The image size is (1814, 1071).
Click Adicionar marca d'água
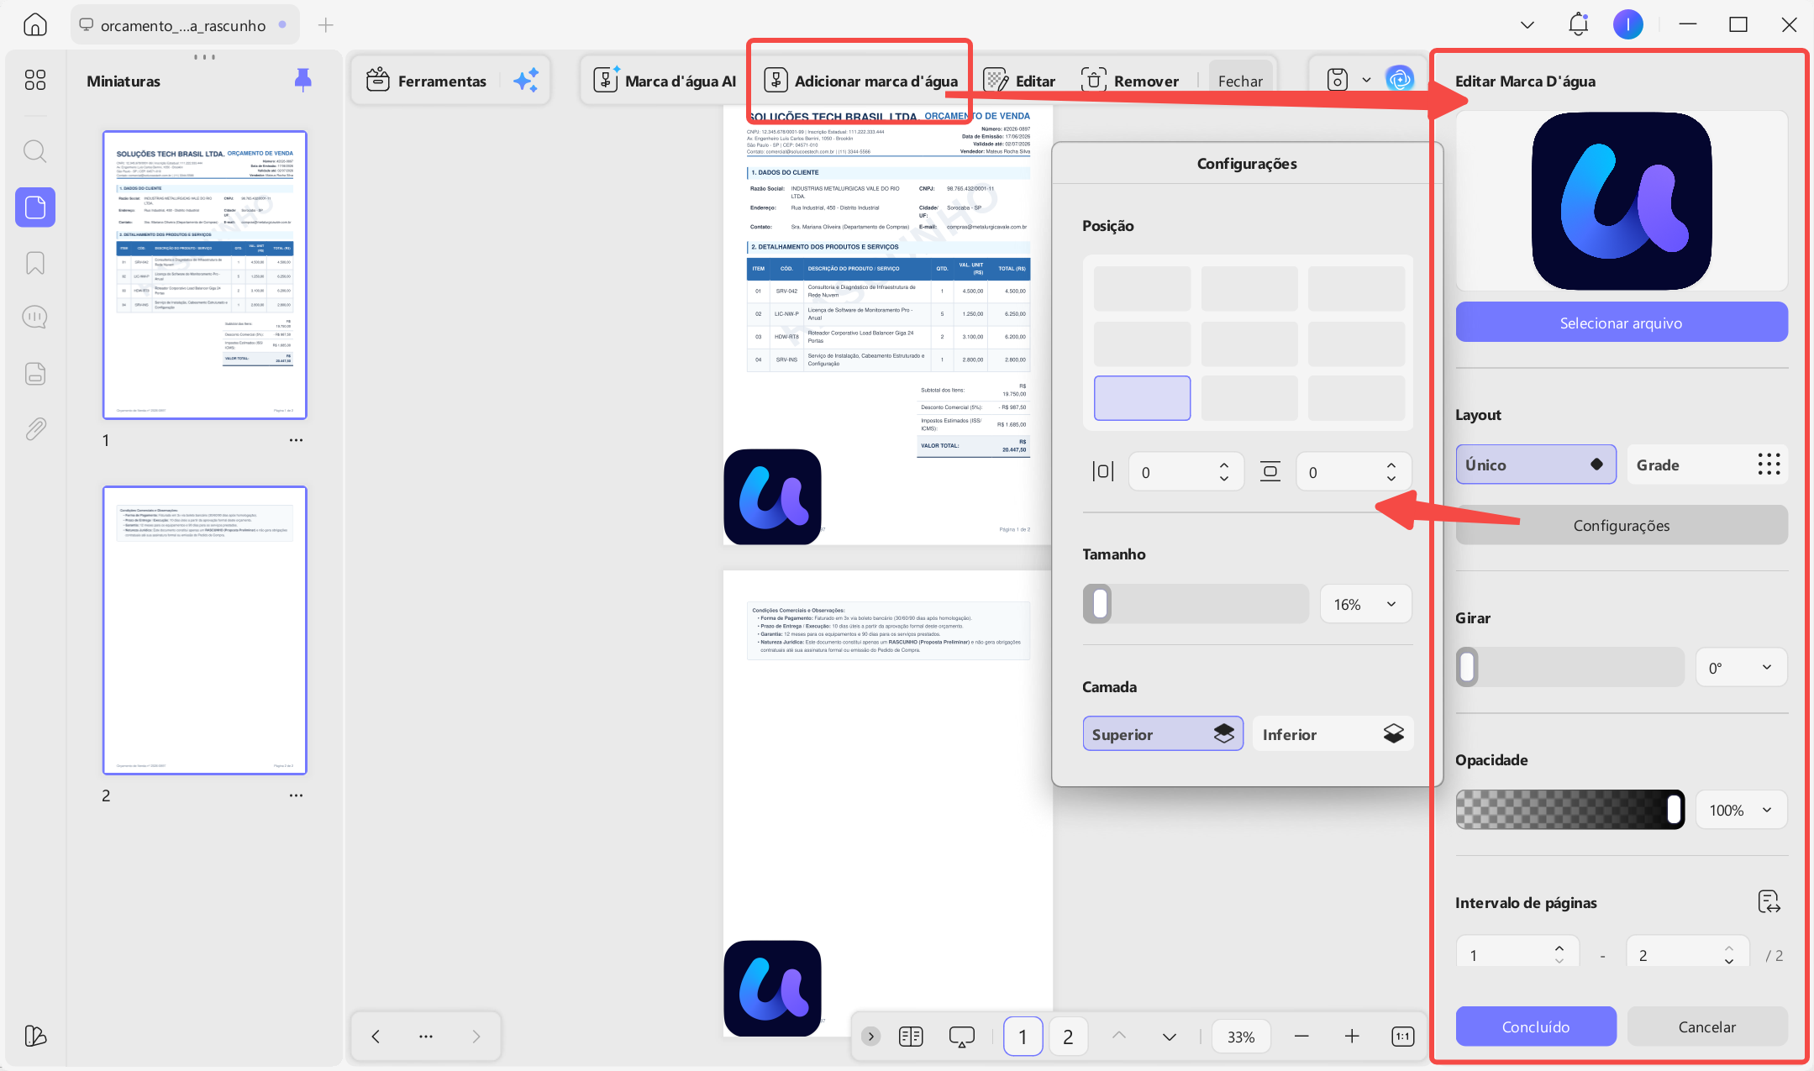[860, 81]
